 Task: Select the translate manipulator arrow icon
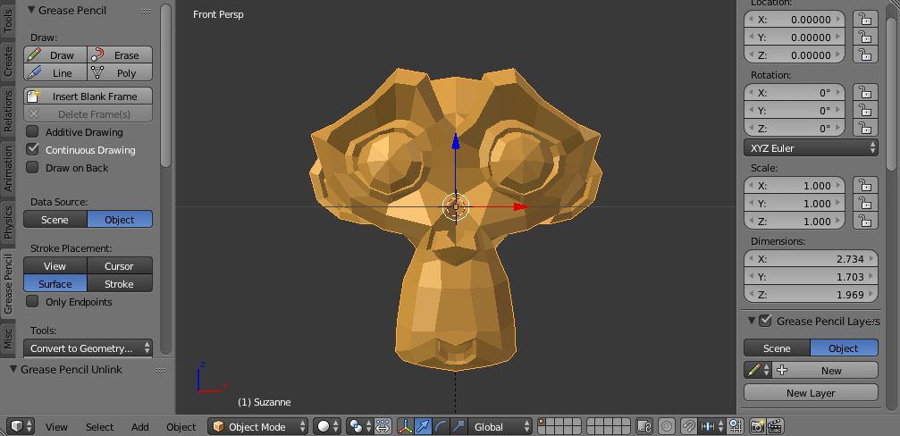click(x=423, y=426)
